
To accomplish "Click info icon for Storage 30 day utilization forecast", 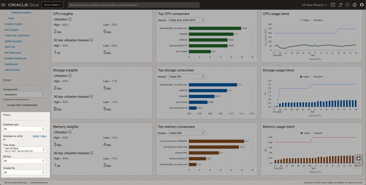I will pos(91,97).
